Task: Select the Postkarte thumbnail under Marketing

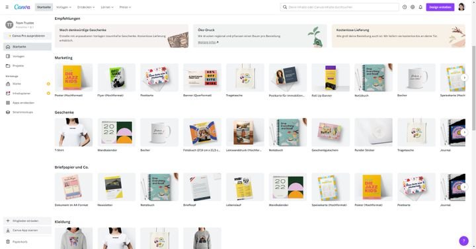Action: coord(159,78)
